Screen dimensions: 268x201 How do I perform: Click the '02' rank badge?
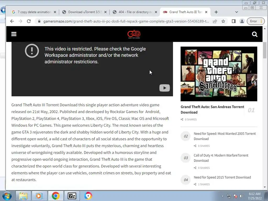point(186,136)
